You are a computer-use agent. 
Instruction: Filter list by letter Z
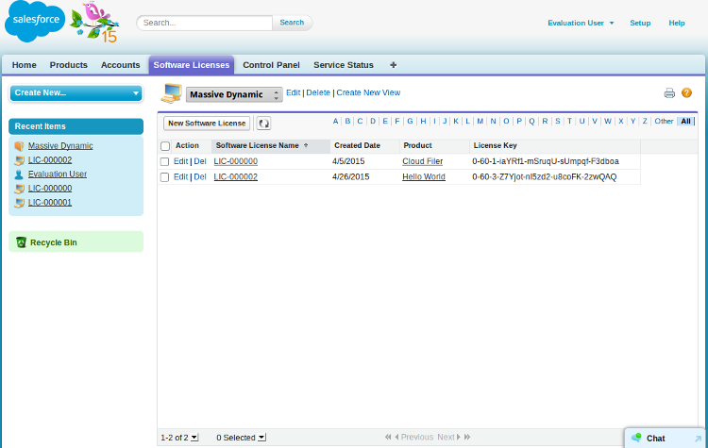coord(645,121)
